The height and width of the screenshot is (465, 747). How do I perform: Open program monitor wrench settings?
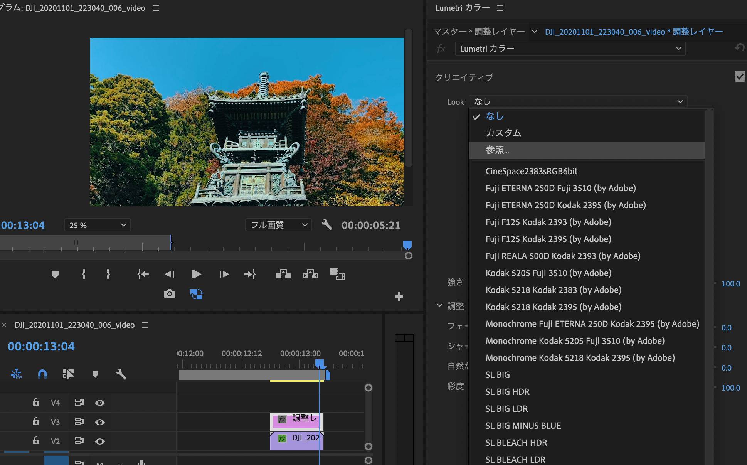[x=327, y=225]
